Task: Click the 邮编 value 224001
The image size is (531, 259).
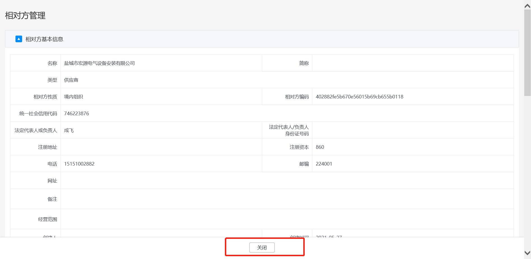Action: click(324, 164)
